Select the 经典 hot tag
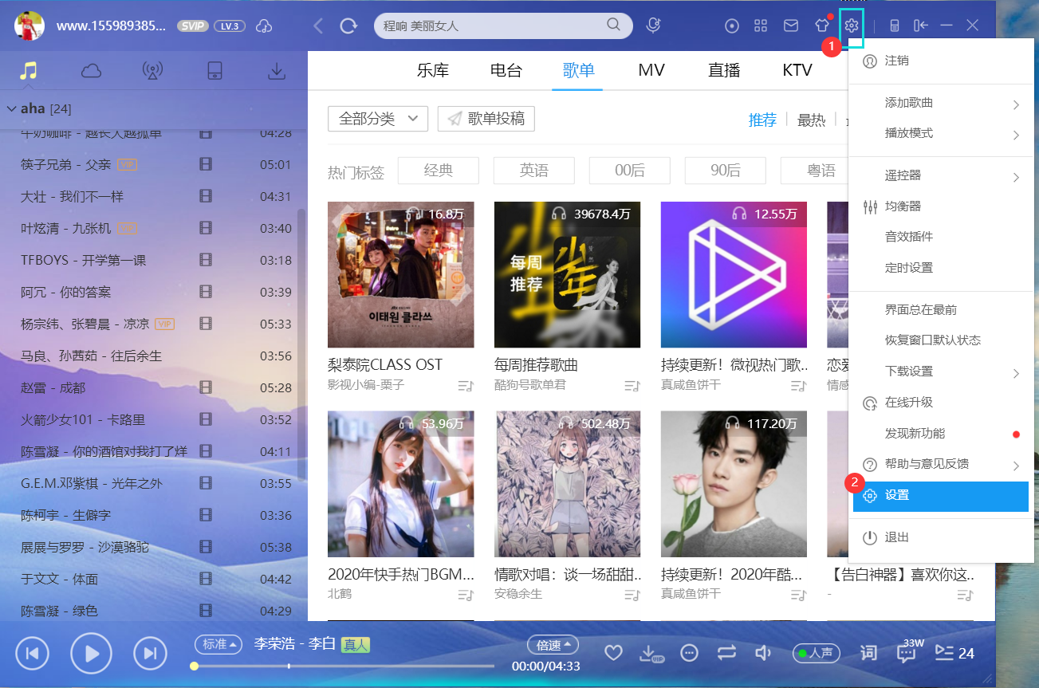The image size is (1039, 688). (x=439, y=171)
